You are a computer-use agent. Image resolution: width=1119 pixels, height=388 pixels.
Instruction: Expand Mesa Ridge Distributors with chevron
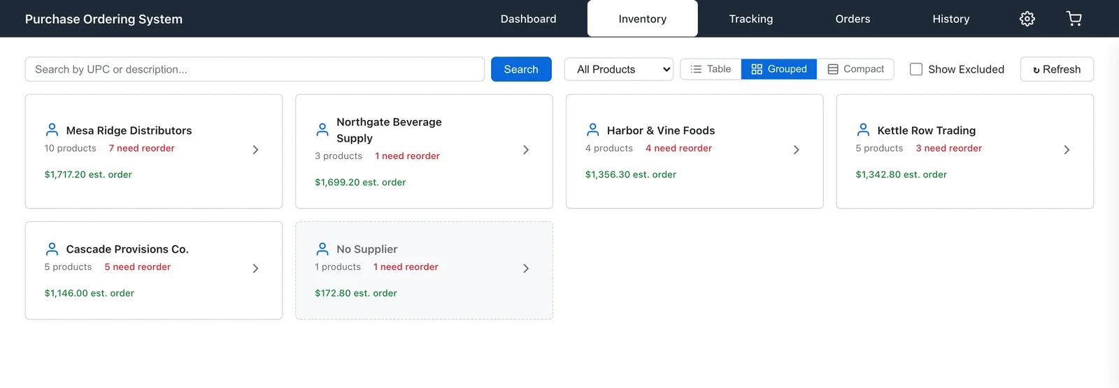(255, 149)
